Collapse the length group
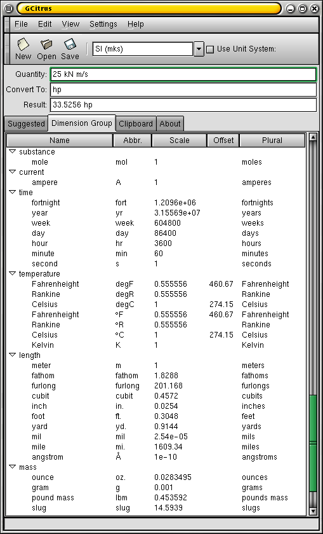 12,355
